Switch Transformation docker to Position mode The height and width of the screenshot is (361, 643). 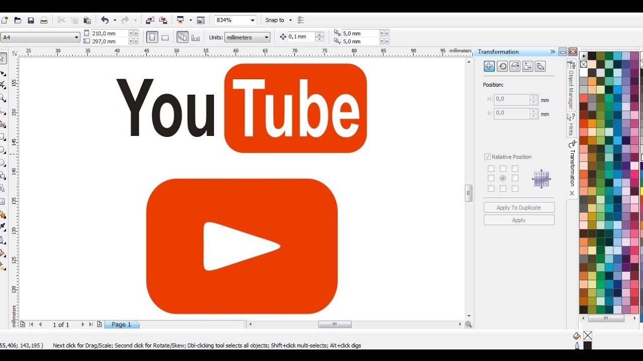point(489,66)
